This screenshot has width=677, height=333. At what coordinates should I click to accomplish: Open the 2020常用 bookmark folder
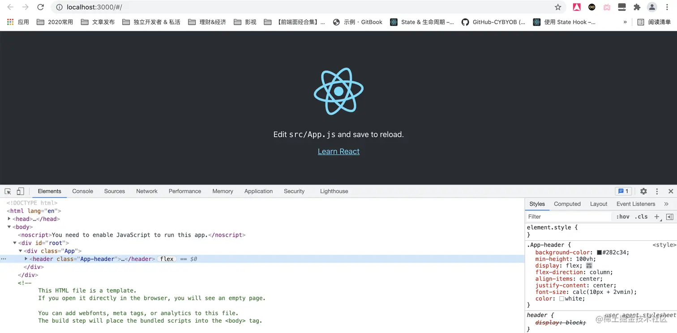click(x=55, y=22)
